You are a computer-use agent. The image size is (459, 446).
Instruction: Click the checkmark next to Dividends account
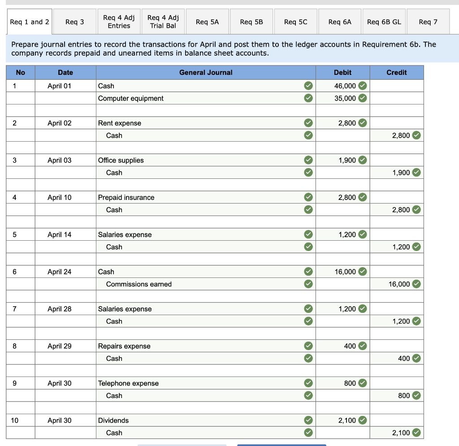[x=308, y=420]
